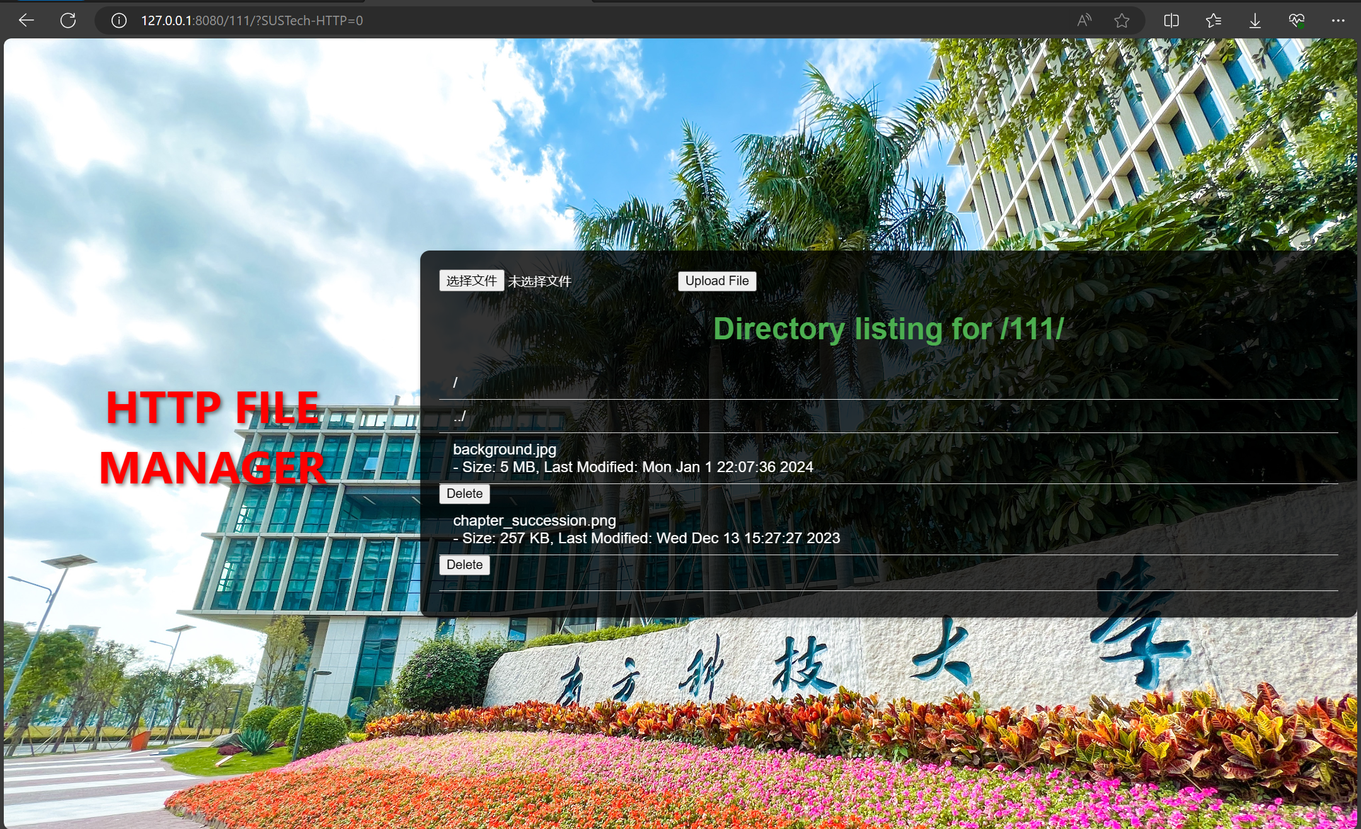Viewport: 1361px width, 829px height.
Task: Add page to favorites with star icon
Action: pos(1122,21)
